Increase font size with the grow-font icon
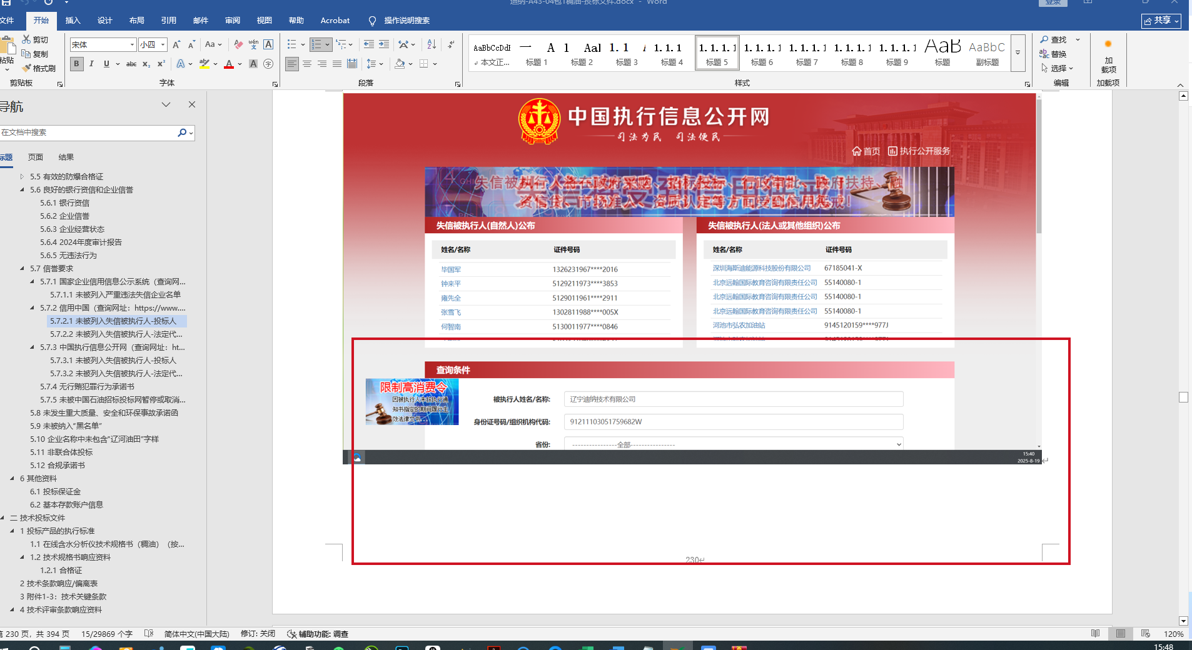 click(176, 44)
